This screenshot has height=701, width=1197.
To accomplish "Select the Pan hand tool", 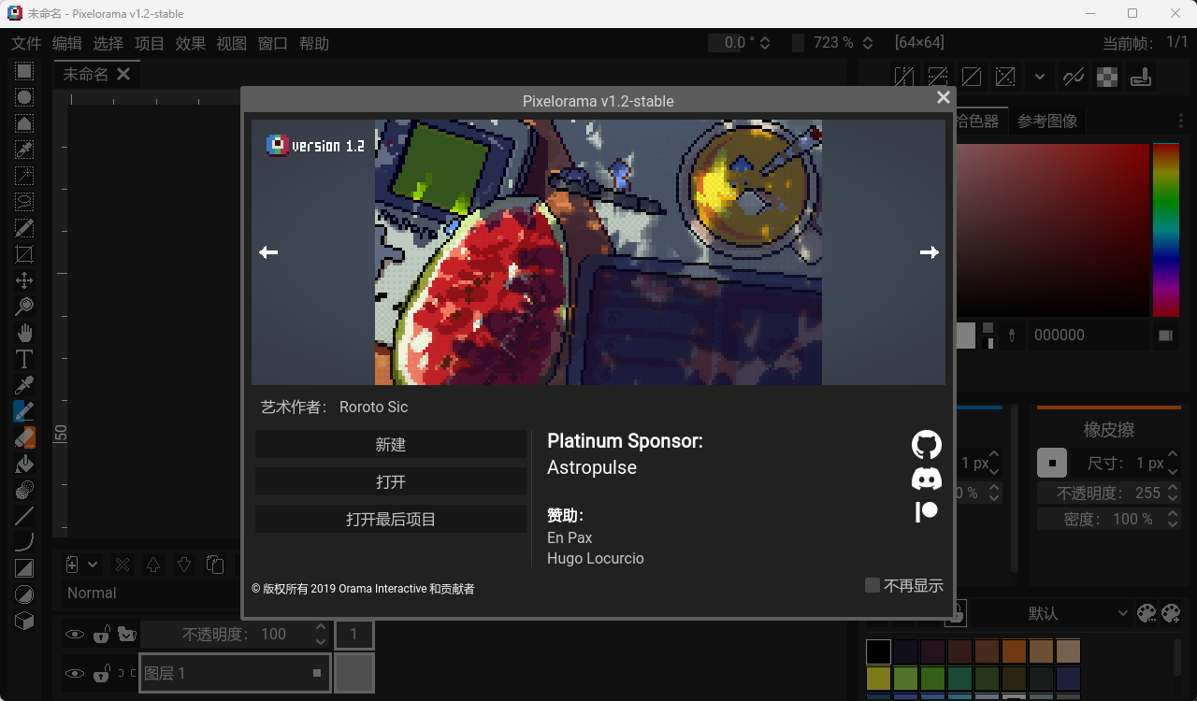I will point(24,334).
